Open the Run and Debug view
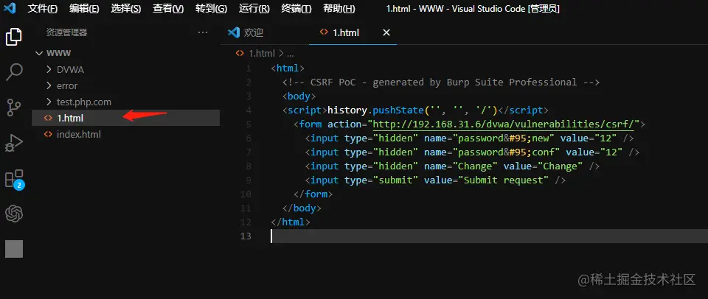Screen dimensions: 708x299 pos(13,143)
